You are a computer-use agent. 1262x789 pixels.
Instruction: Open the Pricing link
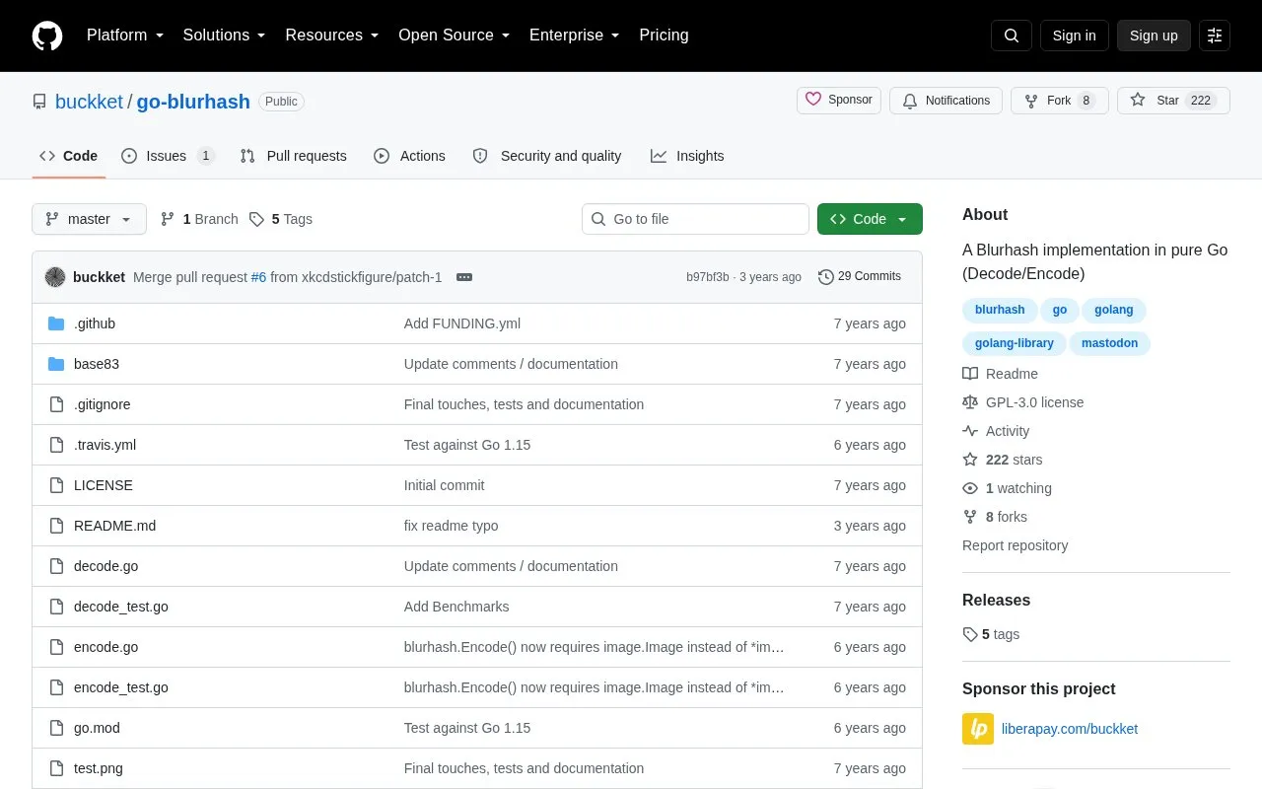(x=664, y=36)
